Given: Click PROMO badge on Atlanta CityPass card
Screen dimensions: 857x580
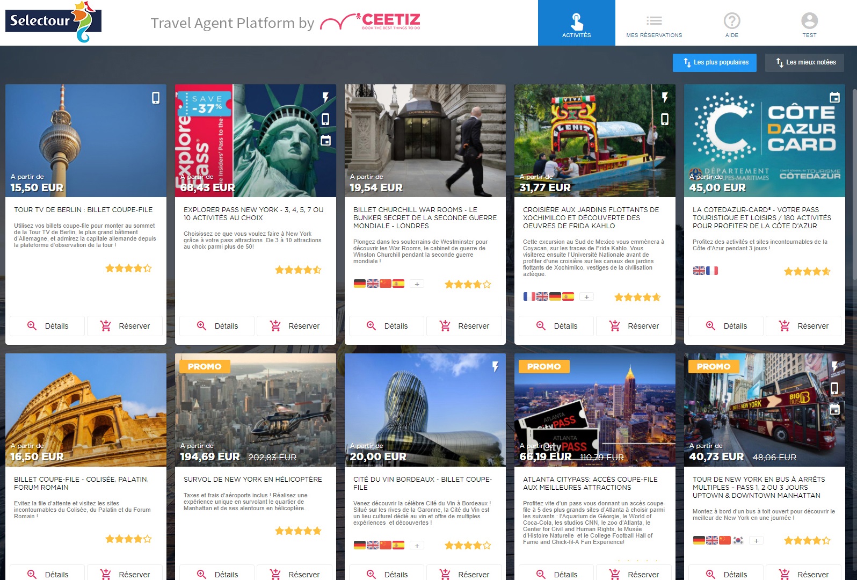Looking at the screenshot, I should pos(544,367).
